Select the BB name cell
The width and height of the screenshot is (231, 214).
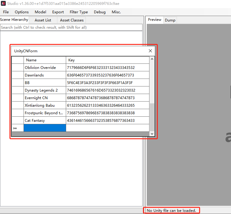pos(45,83)
